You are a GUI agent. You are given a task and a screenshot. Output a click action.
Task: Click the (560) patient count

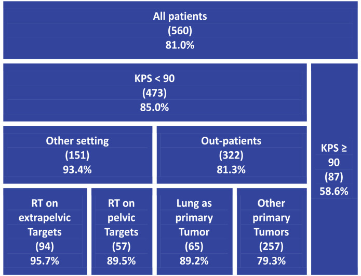coord(180,31)
